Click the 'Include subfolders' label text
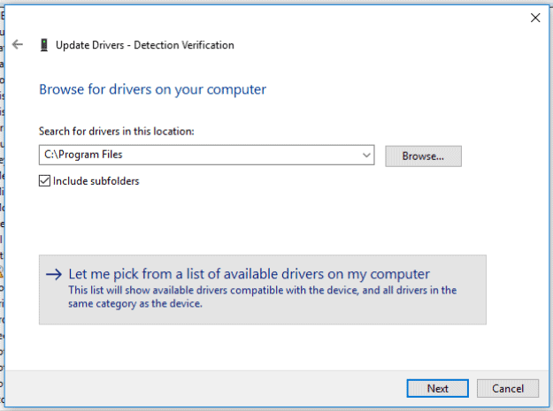This screenshot has width=553, height=411. coord(96,181)
